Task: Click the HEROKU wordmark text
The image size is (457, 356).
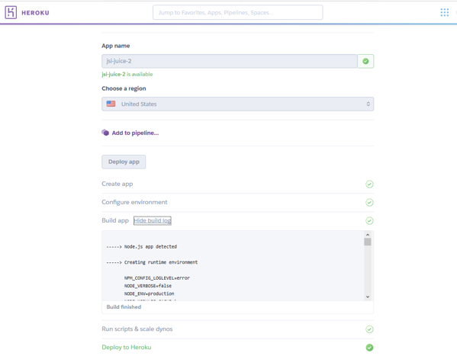Action: tap(35, 13)
